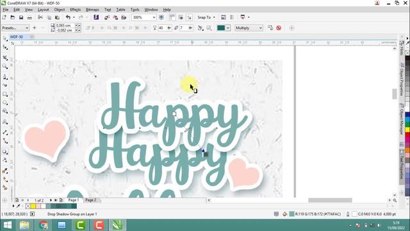The height and width of the screenshot is (231, 410).
Task: Select the Connector tool
Action: click(4, 141)
